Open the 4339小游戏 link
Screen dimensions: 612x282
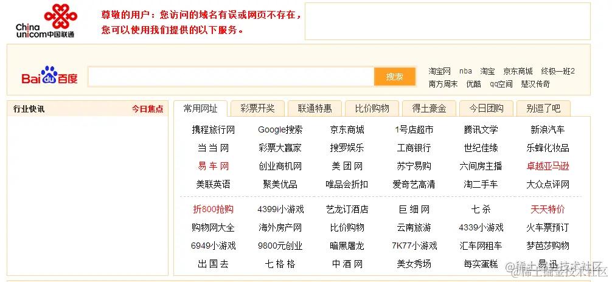[x=481, y=227]
